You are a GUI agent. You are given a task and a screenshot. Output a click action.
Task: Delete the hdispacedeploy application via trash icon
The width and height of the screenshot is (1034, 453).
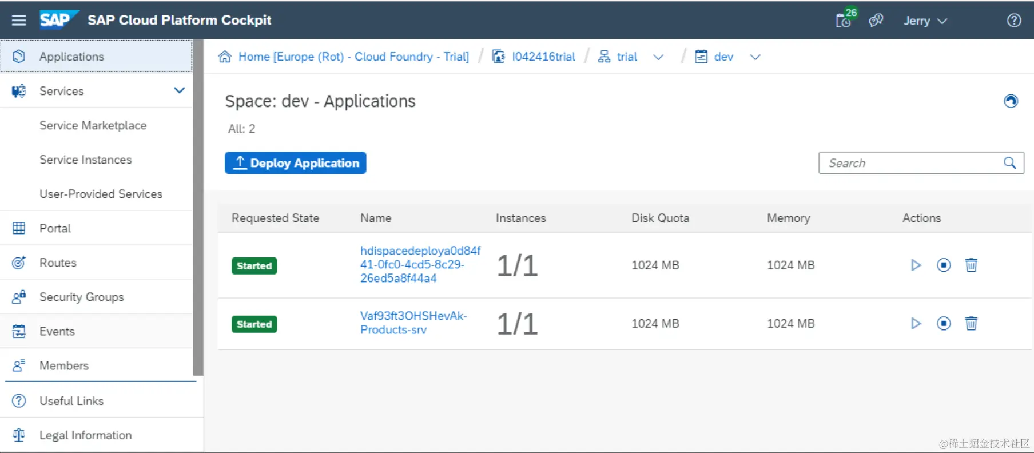(971, 265)
